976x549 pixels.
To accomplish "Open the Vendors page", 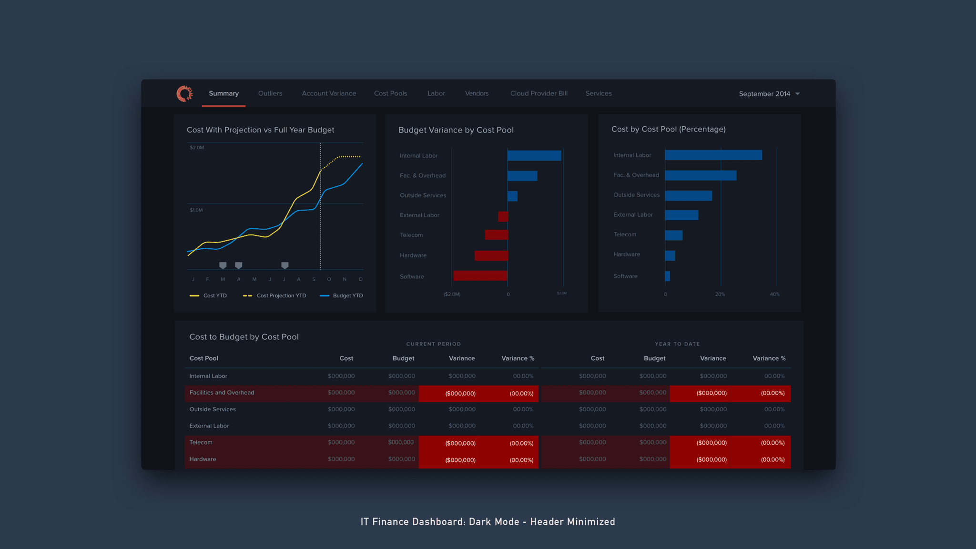I will point(476,93).
